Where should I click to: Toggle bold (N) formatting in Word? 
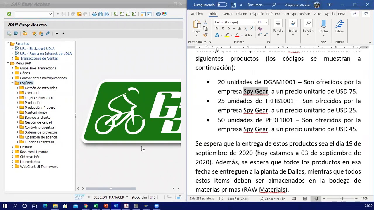217,28
